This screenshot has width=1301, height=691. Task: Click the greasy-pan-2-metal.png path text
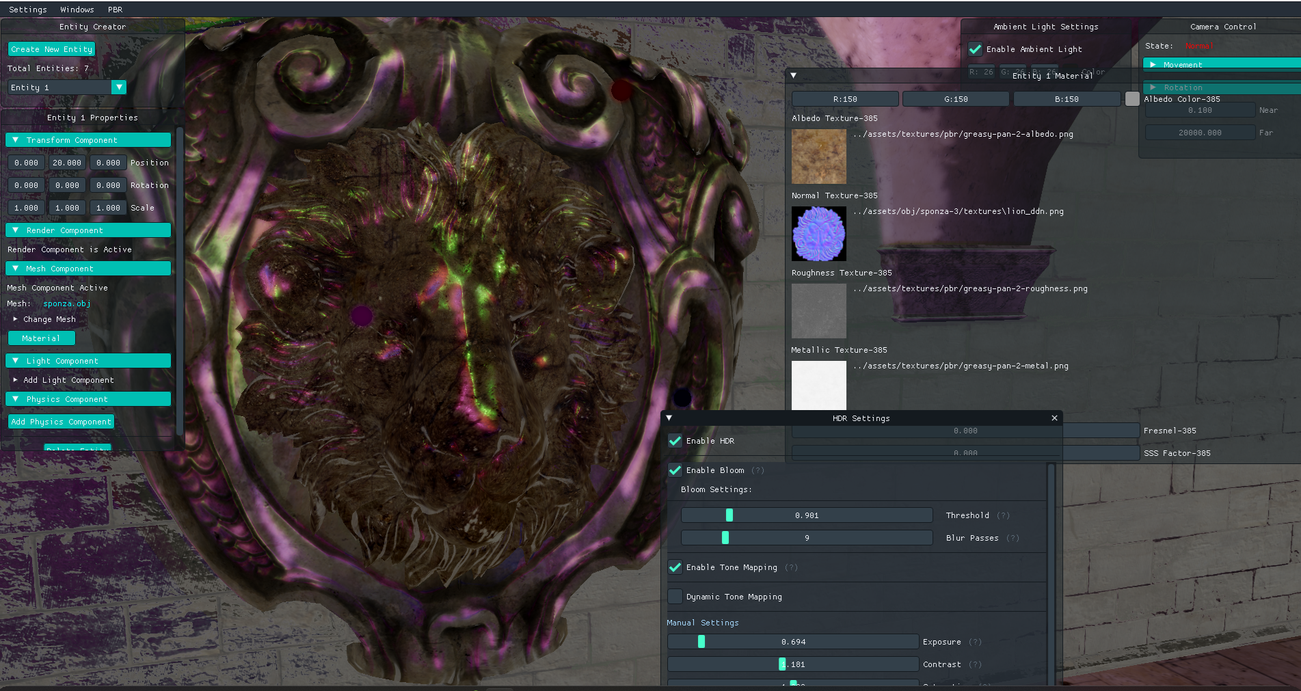[961, 366]
